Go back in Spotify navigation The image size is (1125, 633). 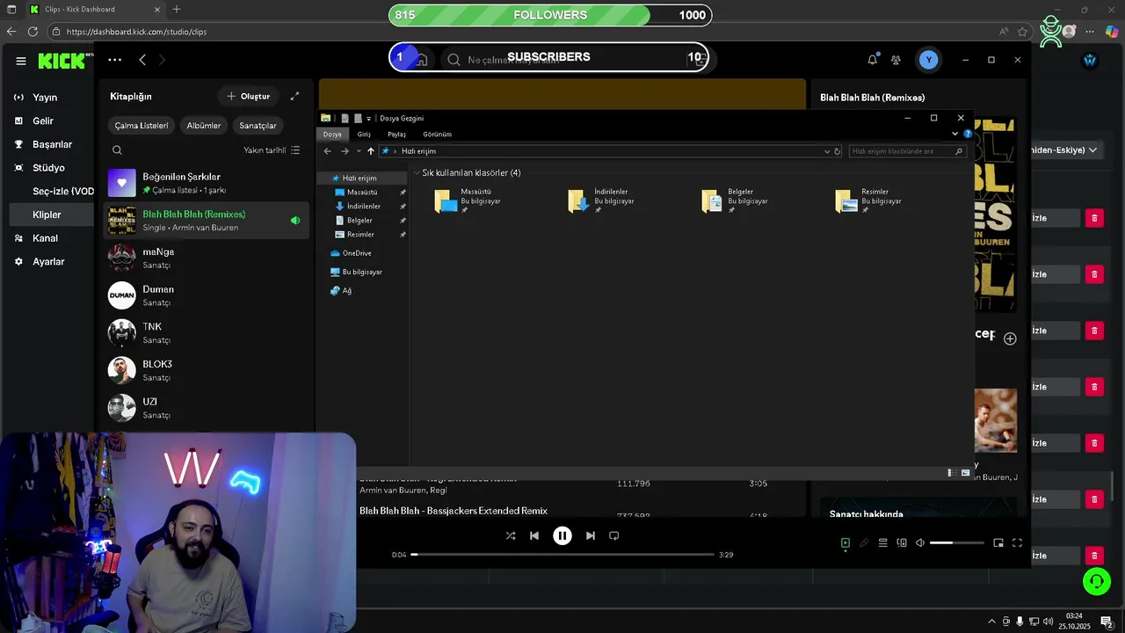(142, 60)
